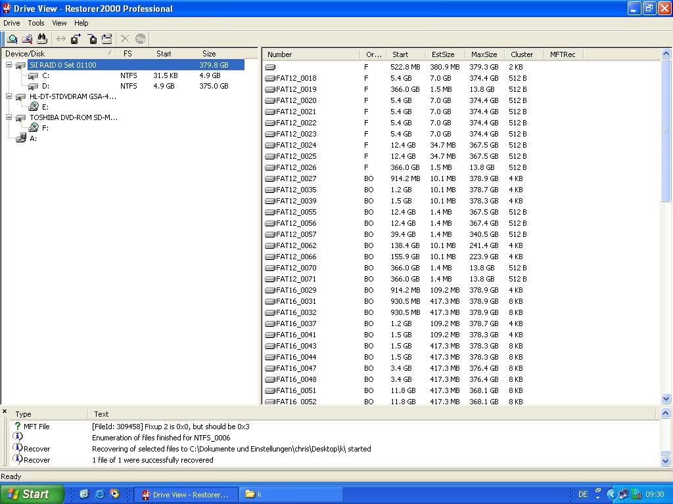This screenshot has width=673, height=504.
Task: Click the scan drive toolbar icon
Action: 27,39
